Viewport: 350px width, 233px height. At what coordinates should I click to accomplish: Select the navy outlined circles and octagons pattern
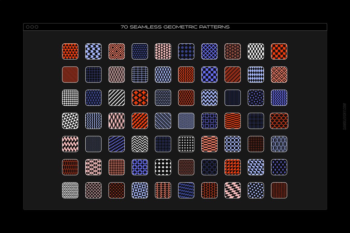209,167
